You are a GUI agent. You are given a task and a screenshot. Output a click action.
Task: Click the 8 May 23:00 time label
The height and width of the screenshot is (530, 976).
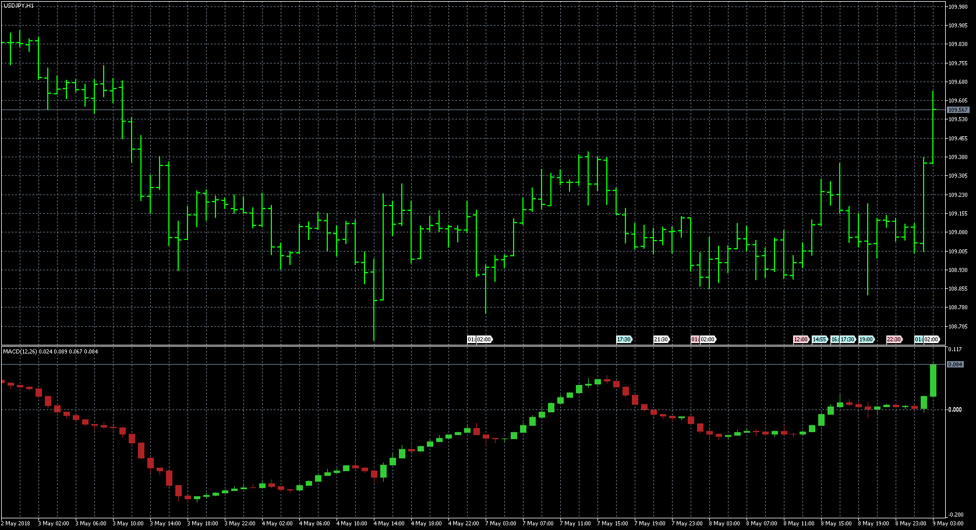[911, 524]
